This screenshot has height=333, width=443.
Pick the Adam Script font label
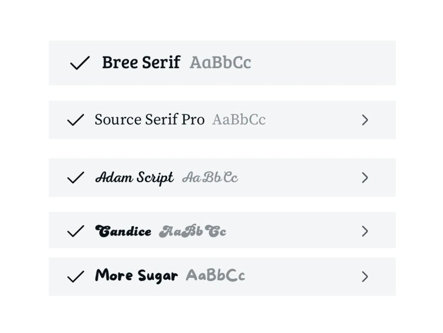tap(134, 178)
